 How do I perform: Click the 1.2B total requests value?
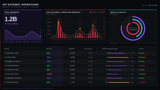tap(11, 19)
